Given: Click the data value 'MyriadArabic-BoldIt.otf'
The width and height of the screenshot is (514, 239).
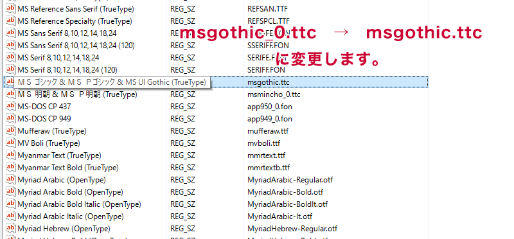Looking at the screenshot, I should 288,204.
